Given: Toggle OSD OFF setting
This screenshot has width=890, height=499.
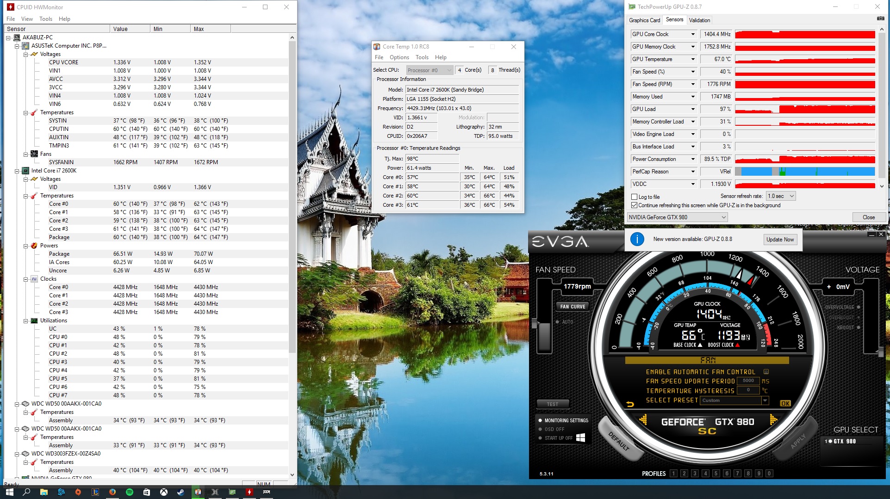Looking at the screenshot, I should click(540, 429).
